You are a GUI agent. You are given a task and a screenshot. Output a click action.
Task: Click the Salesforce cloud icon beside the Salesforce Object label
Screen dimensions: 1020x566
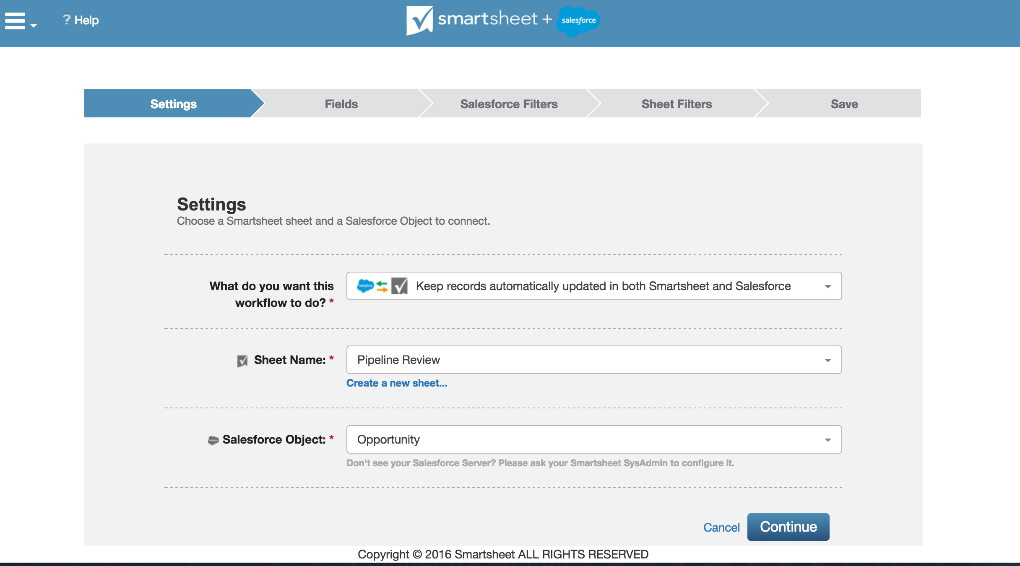pos(213,440)
